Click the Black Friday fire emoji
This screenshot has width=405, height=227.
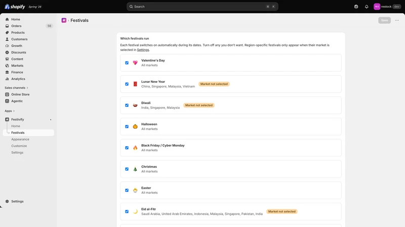135,148
